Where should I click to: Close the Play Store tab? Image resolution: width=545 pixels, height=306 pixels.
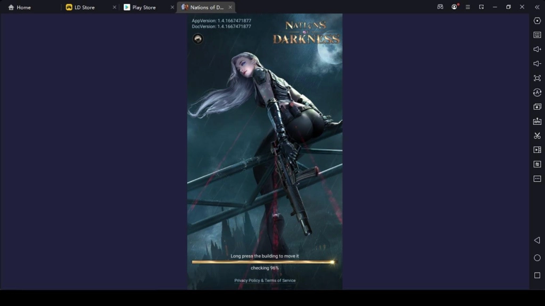[172, 7]
